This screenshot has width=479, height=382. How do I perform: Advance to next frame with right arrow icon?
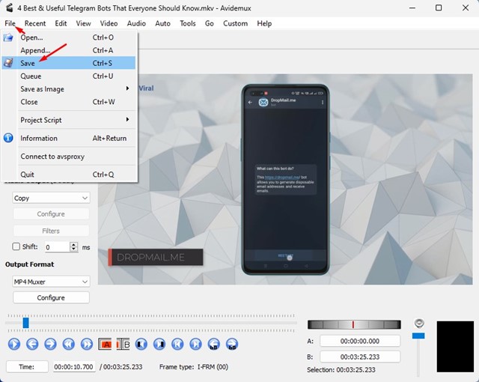[50, 345]
